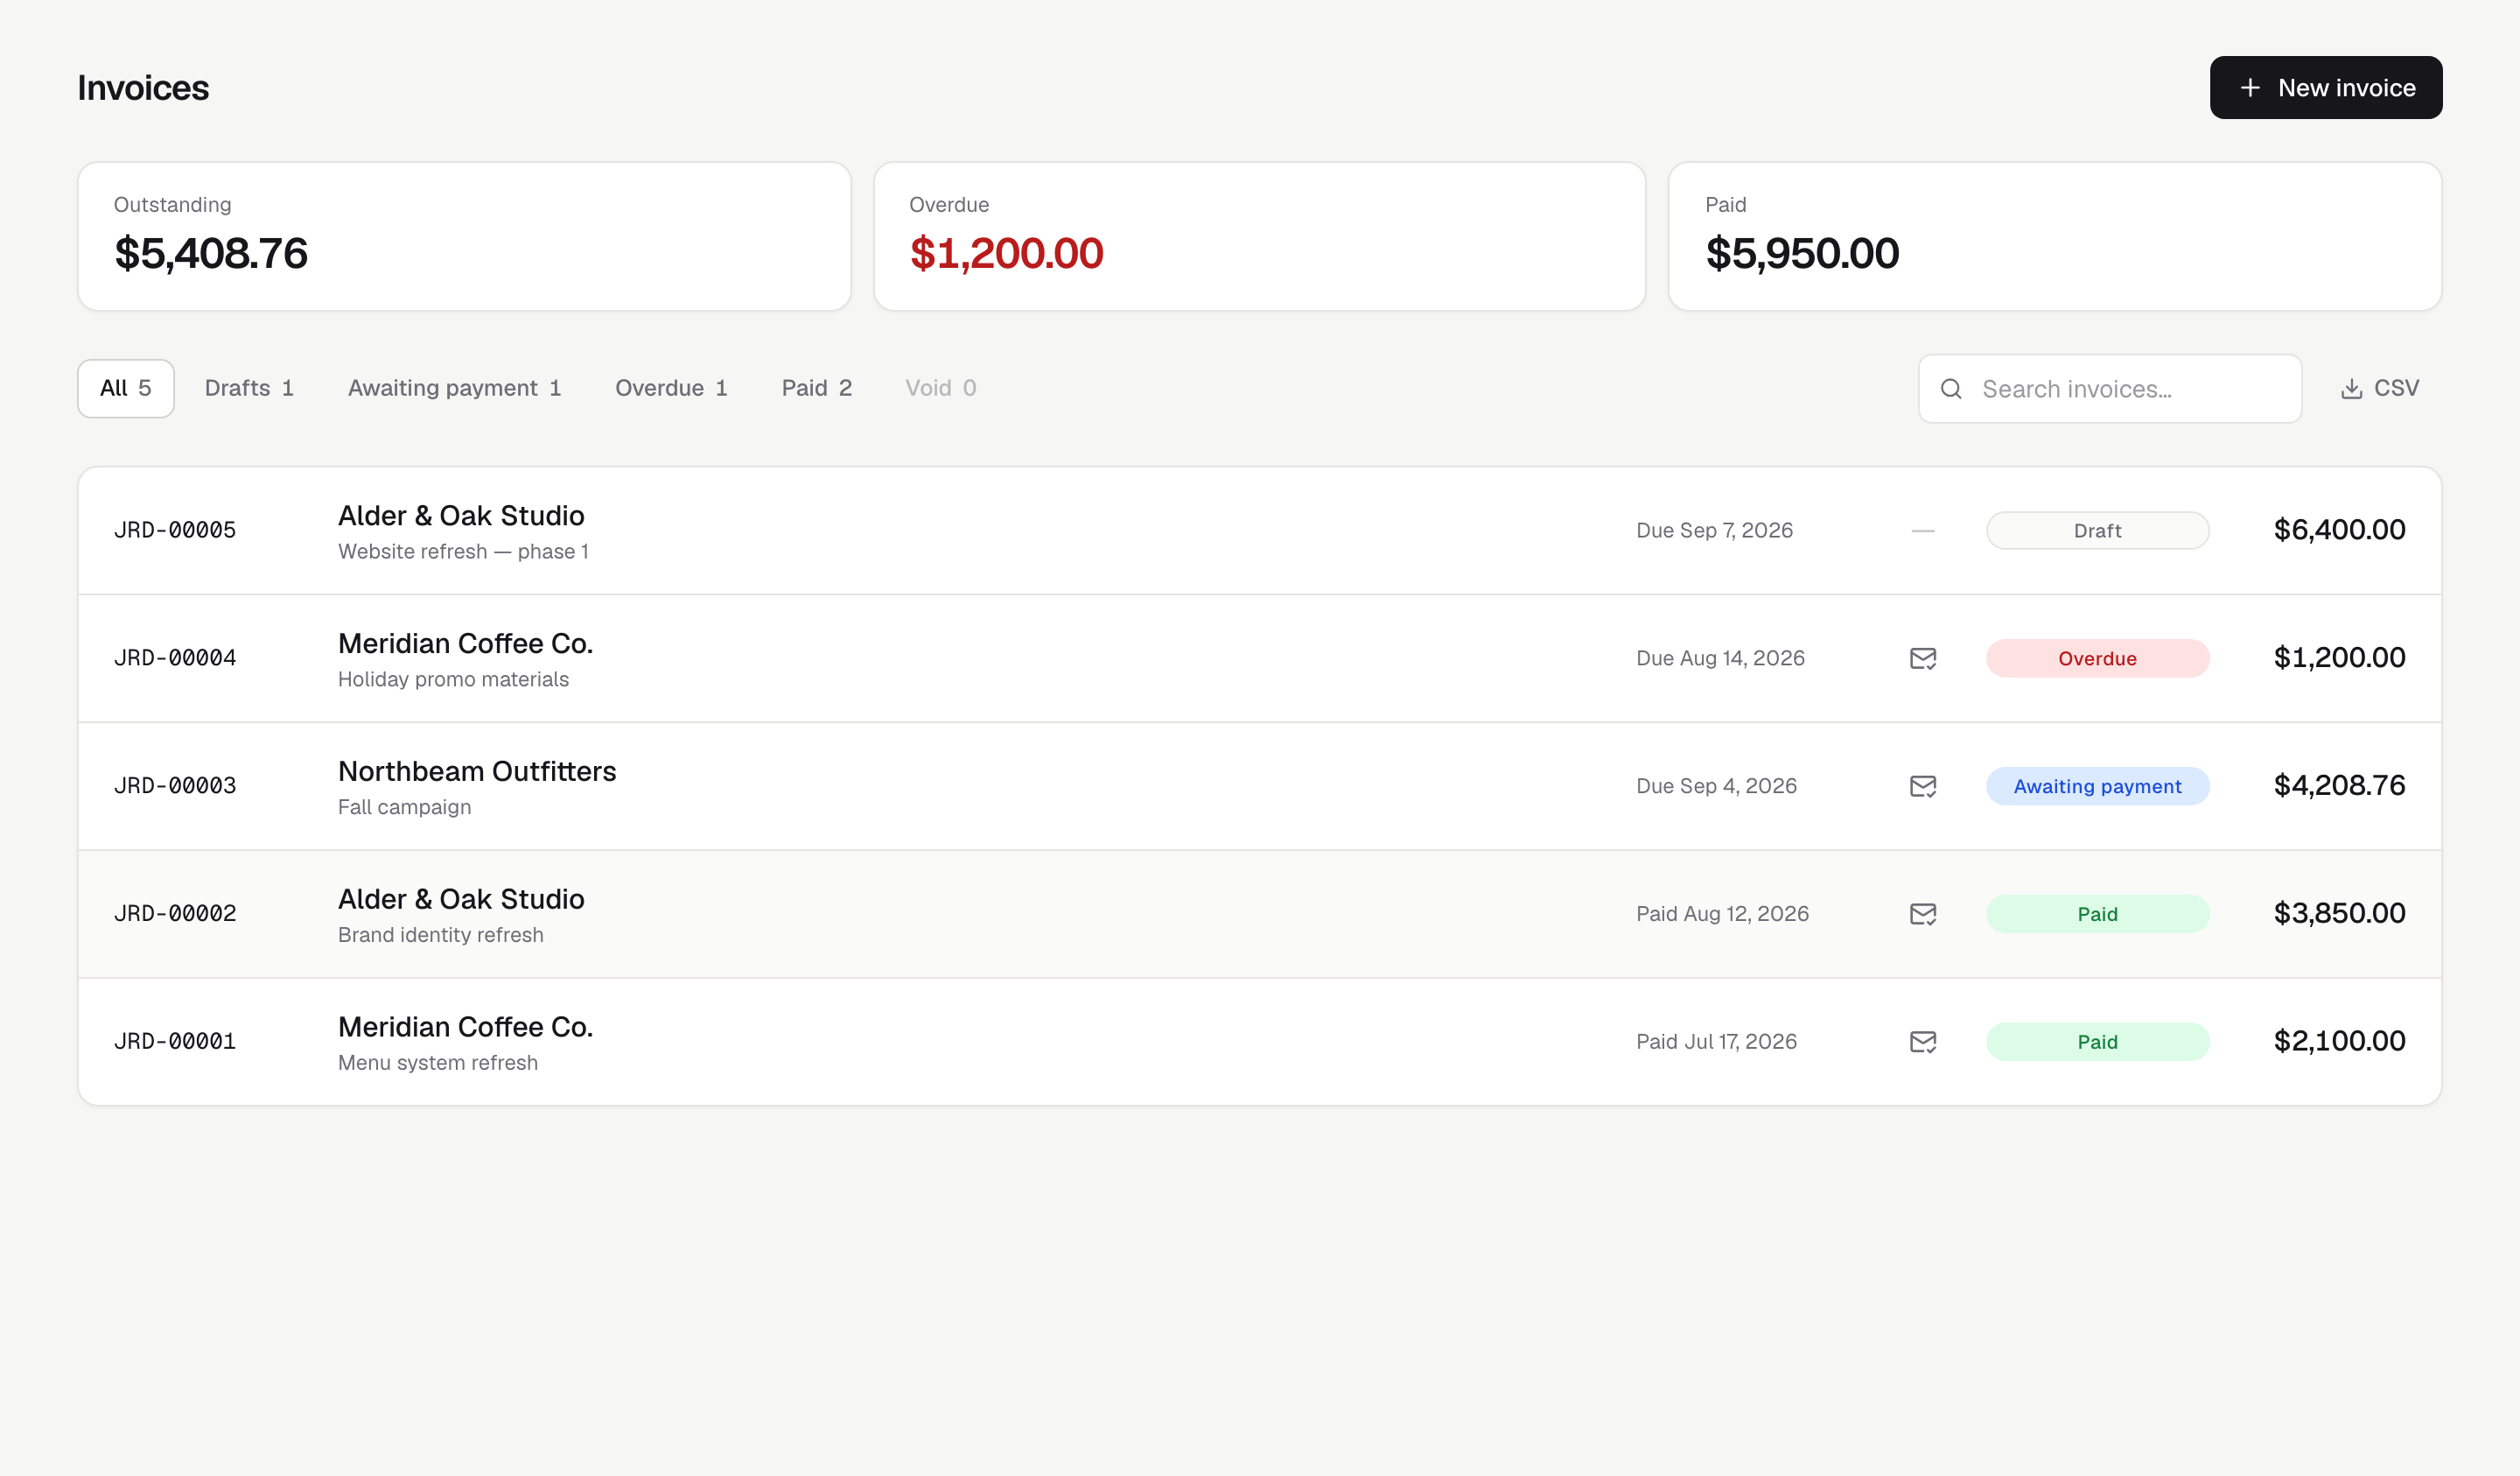Image resolution: width=2520 pixels, height=1476 pixels.
Task: Open invoice number JRD-00003
Action: click(175, 786)
